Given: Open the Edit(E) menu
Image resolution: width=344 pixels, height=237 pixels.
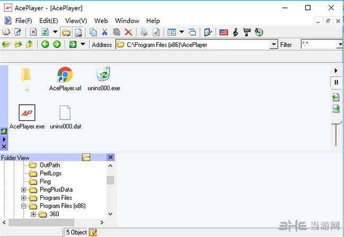Looking at the screenshot, I should pyautogui.click(x=49, y=21).
